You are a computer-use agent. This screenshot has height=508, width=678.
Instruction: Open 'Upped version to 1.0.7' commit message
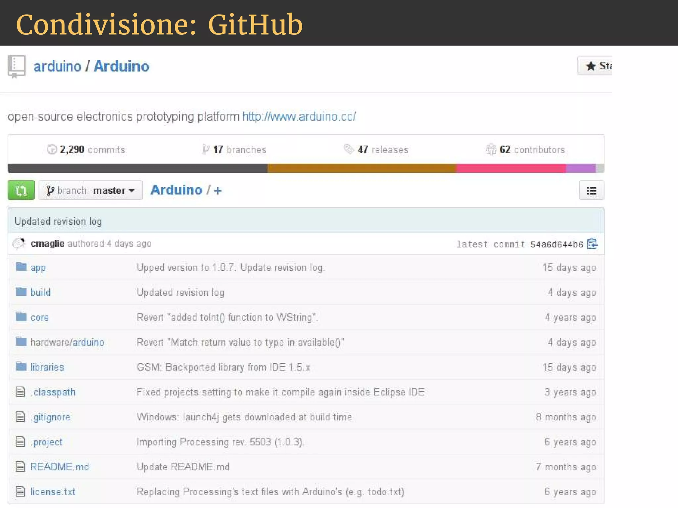tap(231, 268)
